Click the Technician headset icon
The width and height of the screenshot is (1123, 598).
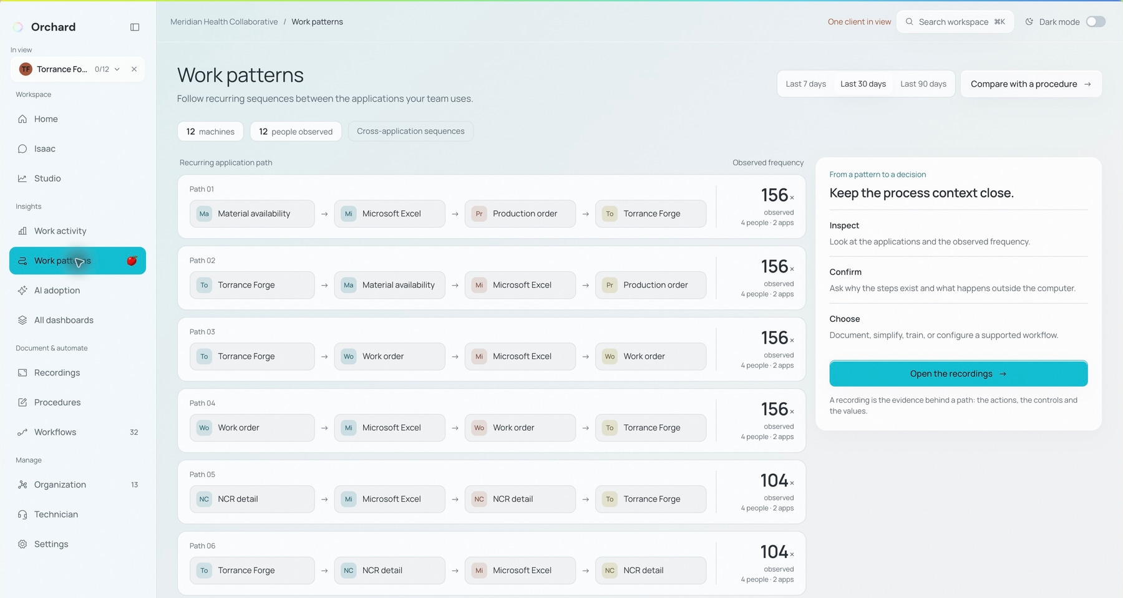click(x=22, y=514)
